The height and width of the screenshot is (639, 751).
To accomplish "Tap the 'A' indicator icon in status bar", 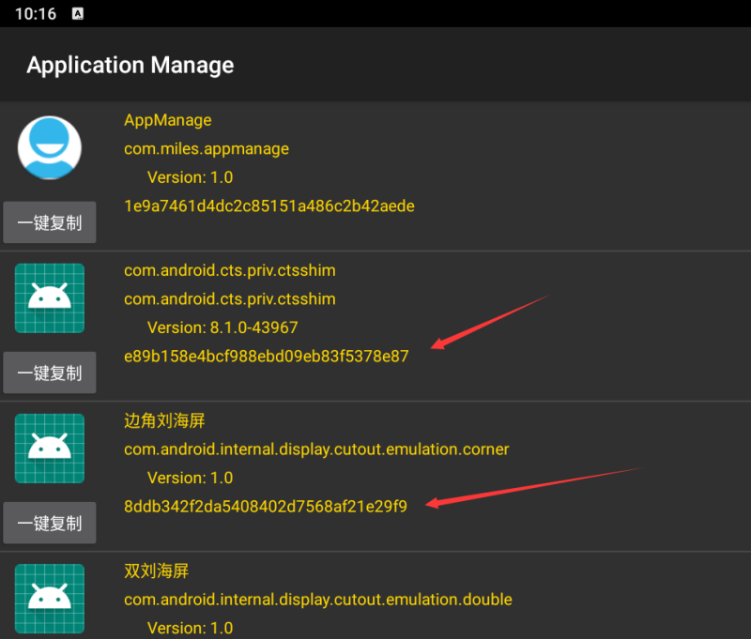I will (x=77, y=13).
